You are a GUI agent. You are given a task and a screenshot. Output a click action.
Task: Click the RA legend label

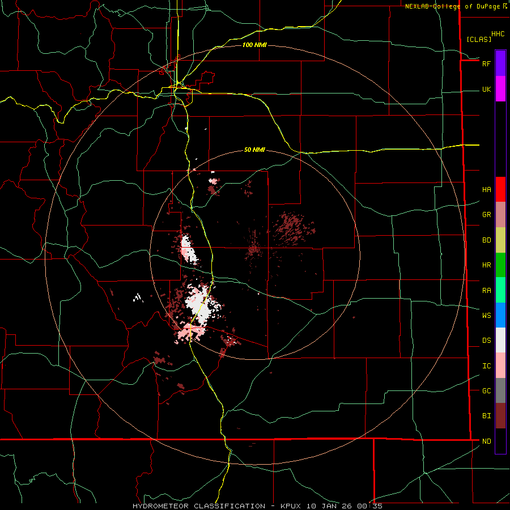coord(486,291)
